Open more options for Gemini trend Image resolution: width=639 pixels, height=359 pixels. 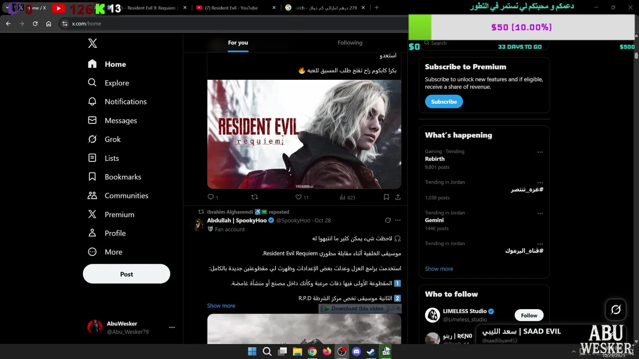pos(540,213)
